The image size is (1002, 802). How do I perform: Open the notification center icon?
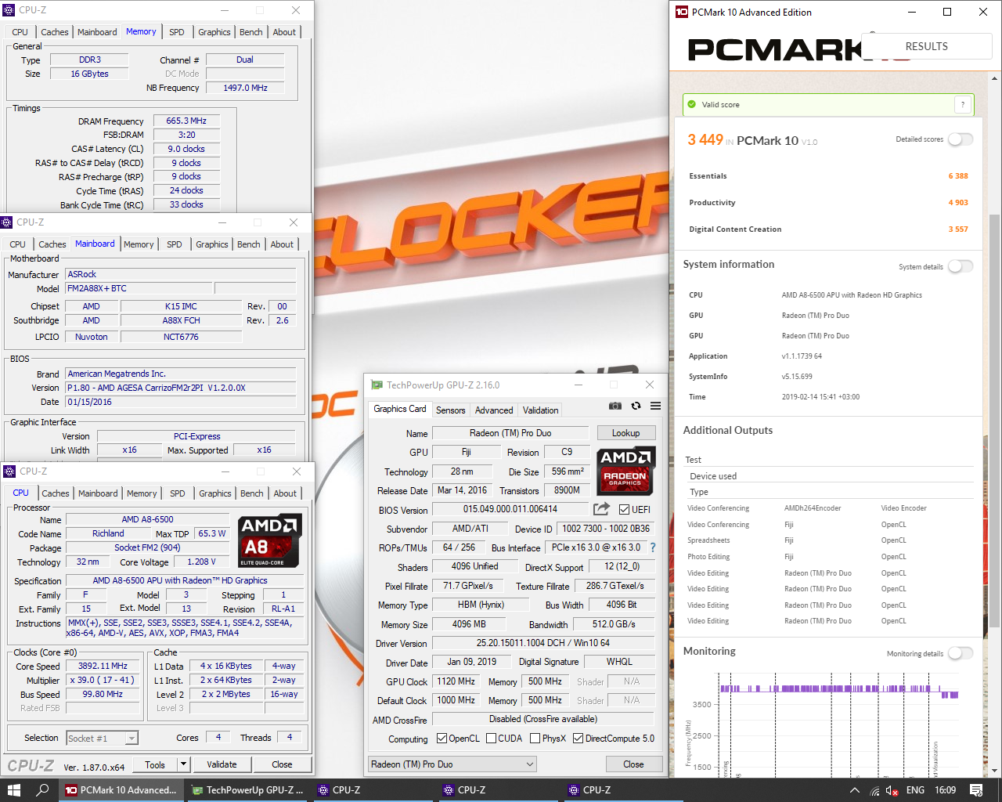pos(976,790)
